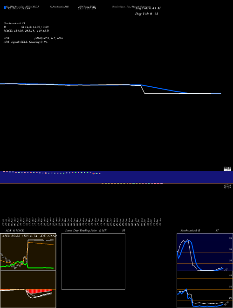
Task: Click the 'ADX & MACD' panel title
Action: click(x=15, y=231)
